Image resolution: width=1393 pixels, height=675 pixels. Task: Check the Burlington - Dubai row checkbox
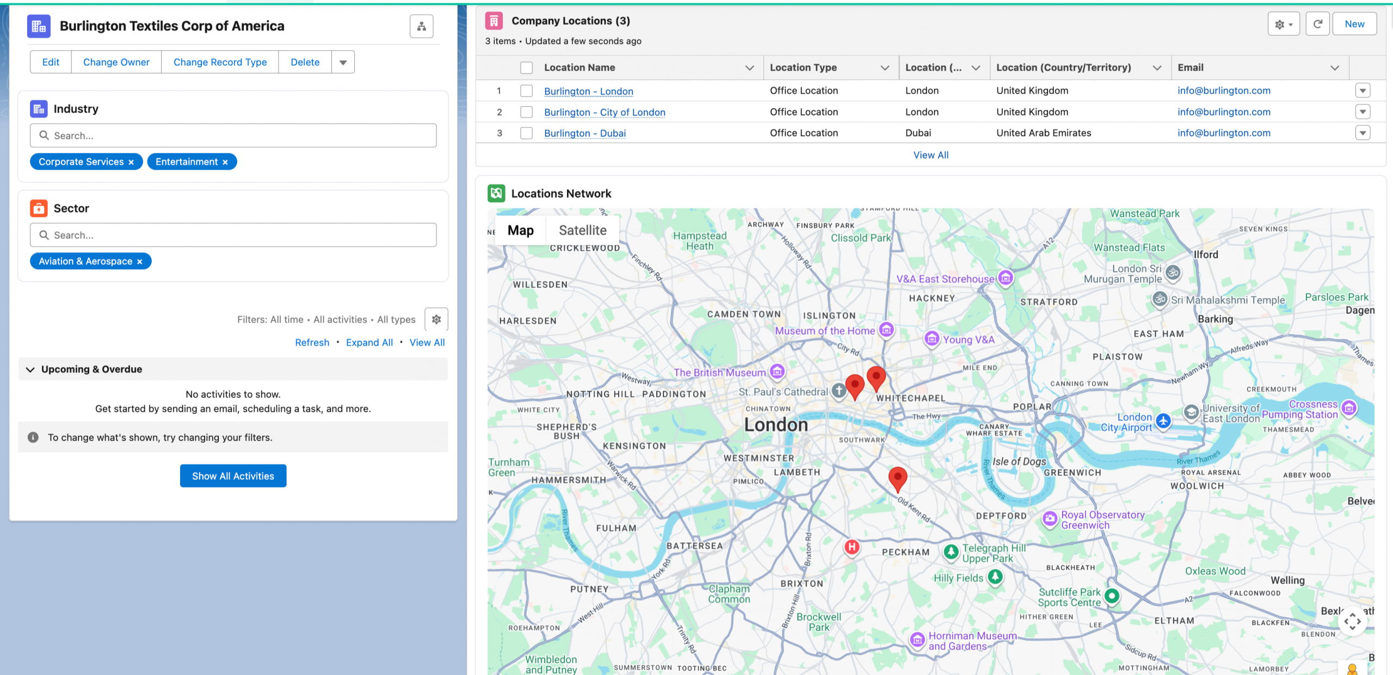point(526,133)
